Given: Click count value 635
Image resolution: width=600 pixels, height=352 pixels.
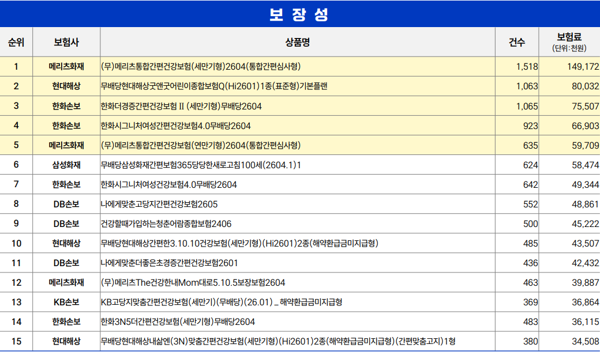Looking at the screenshot, I should (x=530, y=146).
